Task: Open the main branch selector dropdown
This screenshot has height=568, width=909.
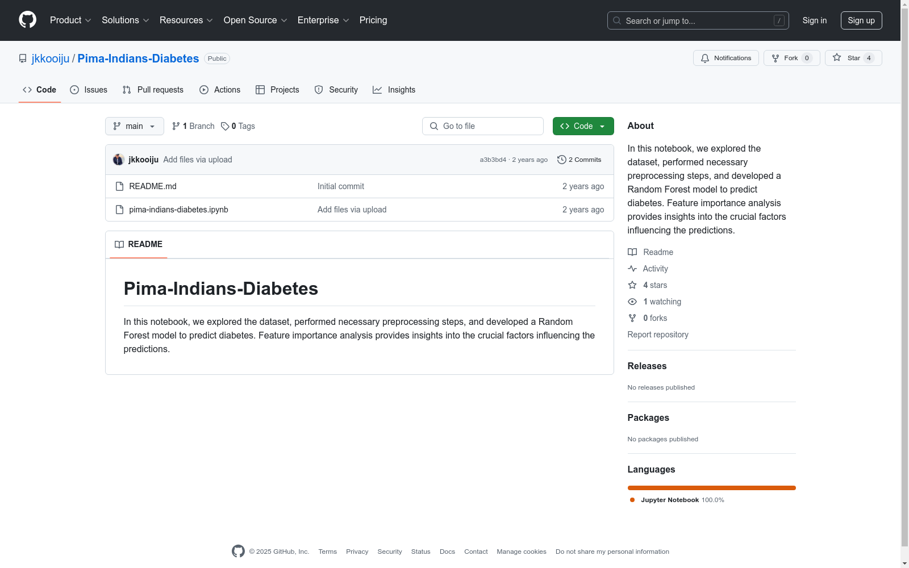Action: click(135, 126)
